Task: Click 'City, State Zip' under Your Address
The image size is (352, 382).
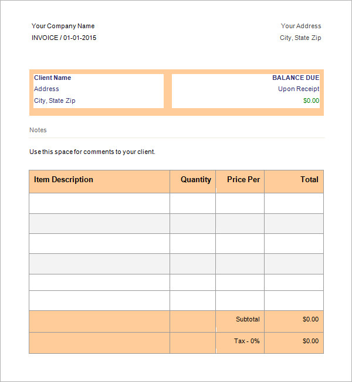Action: click(300, 38)
